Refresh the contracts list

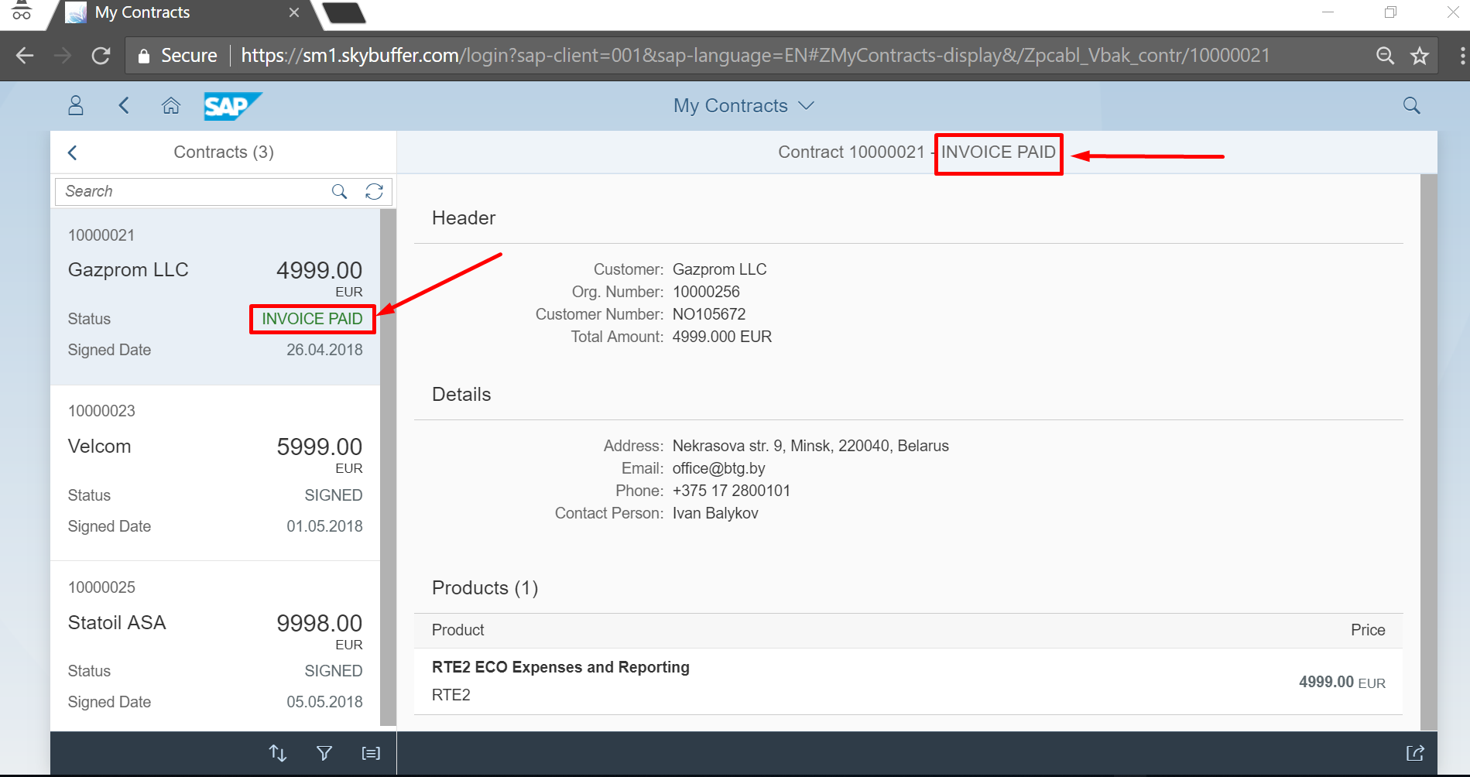point(374,191)
